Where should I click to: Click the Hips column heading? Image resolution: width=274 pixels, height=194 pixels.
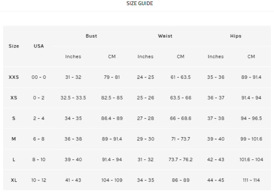[236, 36]
